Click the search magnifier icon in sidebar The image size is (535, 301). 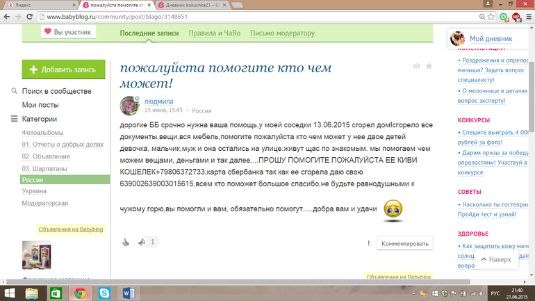(14, 91)
